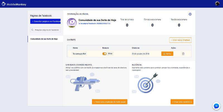The image size is (223, 112).
Task: Click the Páginas de Facebook heading
Action: tap(41, 16)
